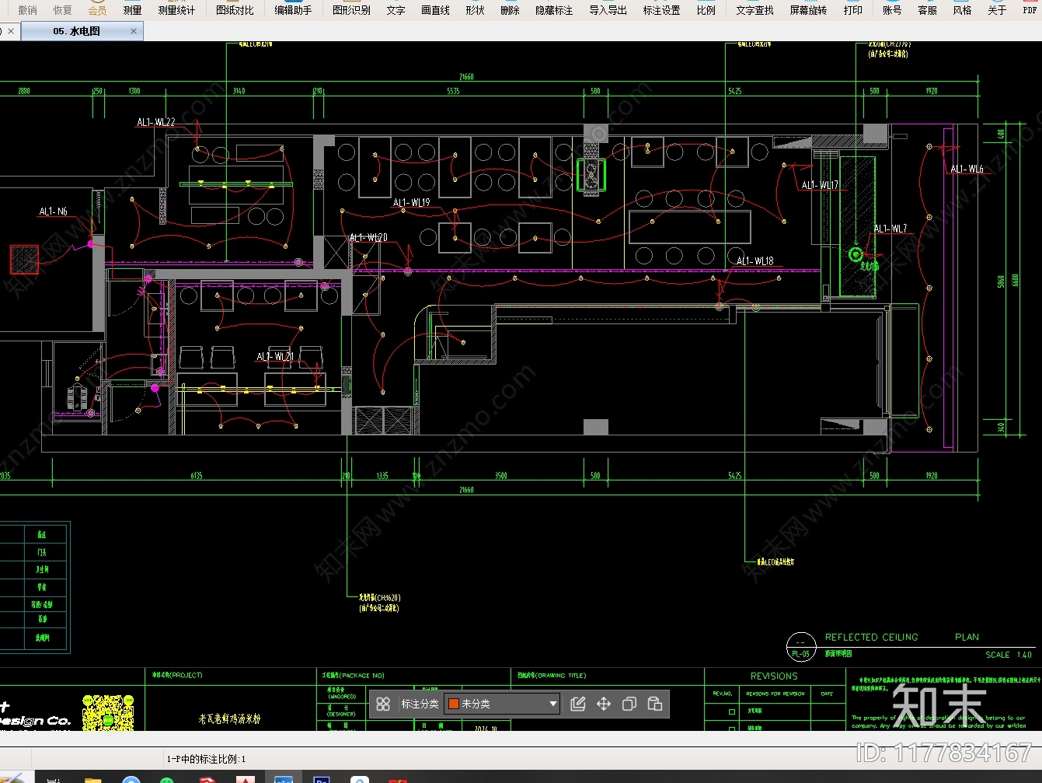
Task: Start 图形识别 shape recognition
Action: pos(351,10)
